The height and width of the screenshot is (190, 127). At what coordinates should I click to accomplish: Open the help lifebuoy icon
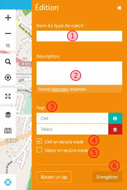pyautogui.click(x=8, y=182)
